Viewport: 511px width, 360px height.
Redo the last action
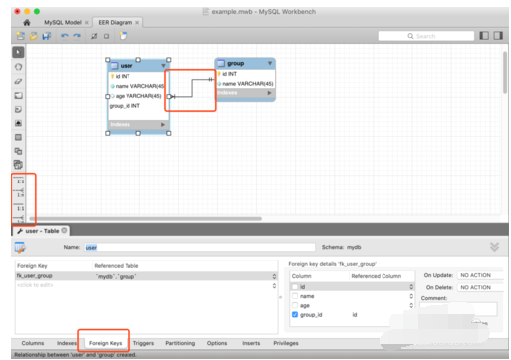pyautogui.click(x=77, y=36)
